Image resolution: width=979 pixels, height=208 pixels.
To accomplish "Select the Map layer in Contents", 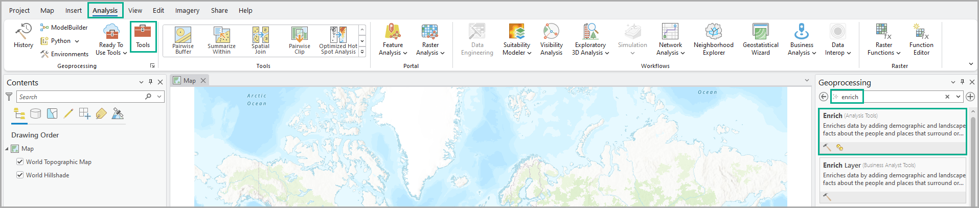I will pyautogui.click(x=28, y=149).
